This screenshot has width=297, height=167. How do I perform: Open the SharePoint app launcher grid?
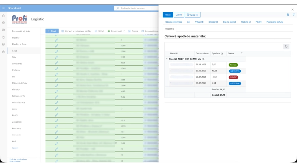[3, 8]
